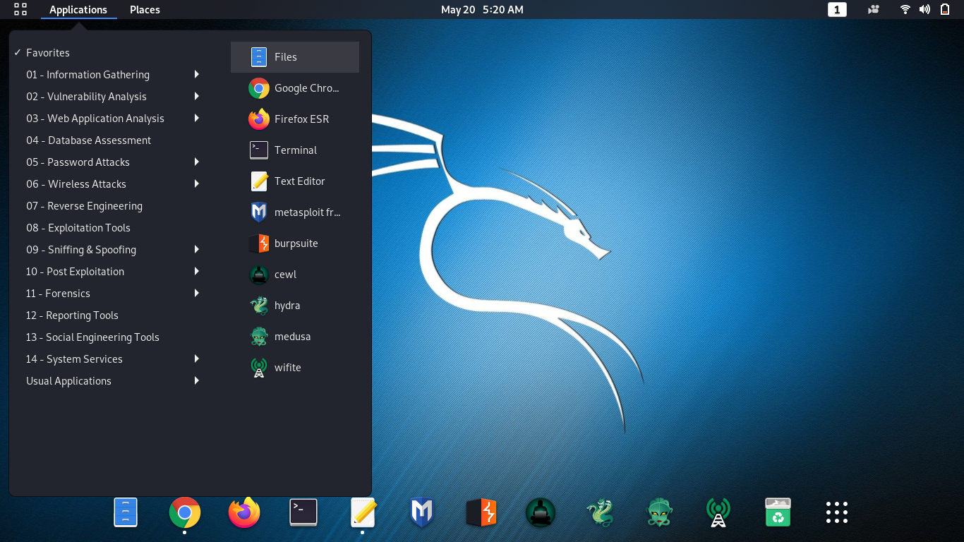The image size is (964, 542).
Task: Open burpsuite from the favorites menu list
Action: click(295, 243)
